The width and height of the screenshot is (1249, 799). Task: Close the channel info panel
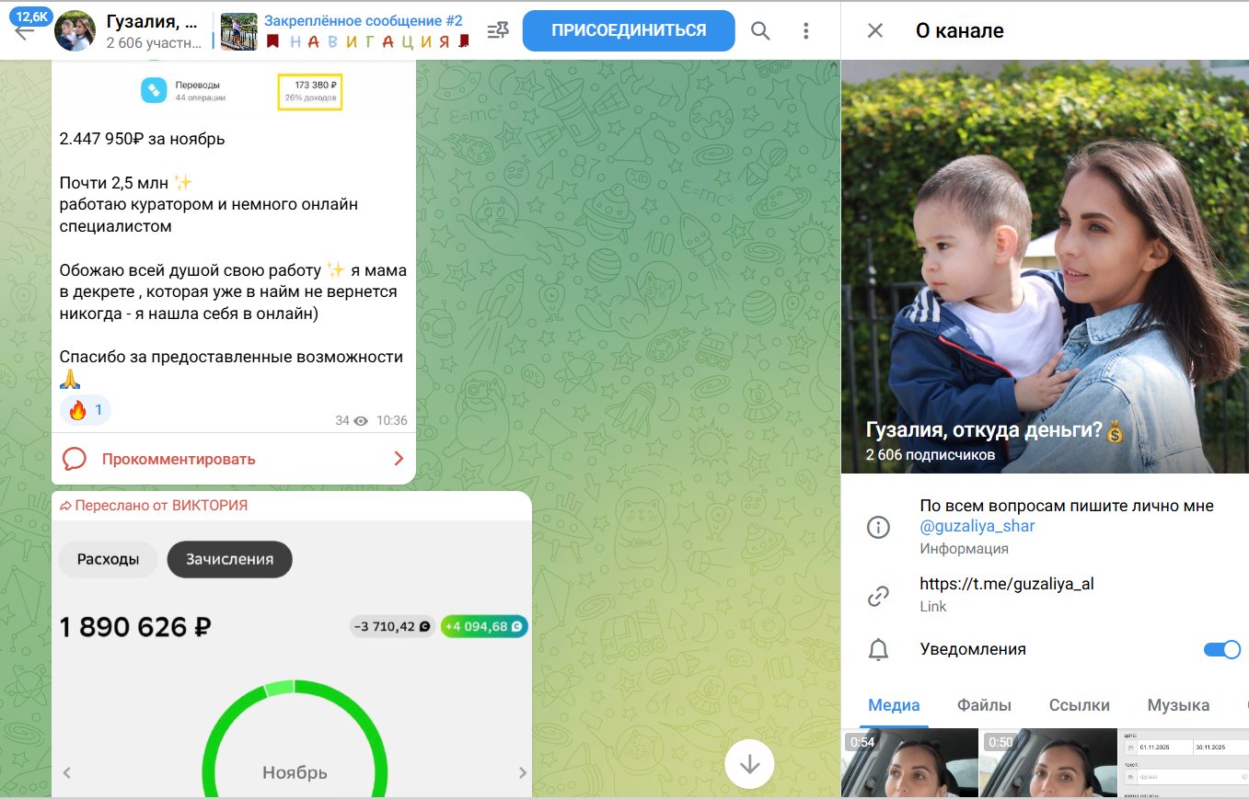tap(874, 30)
